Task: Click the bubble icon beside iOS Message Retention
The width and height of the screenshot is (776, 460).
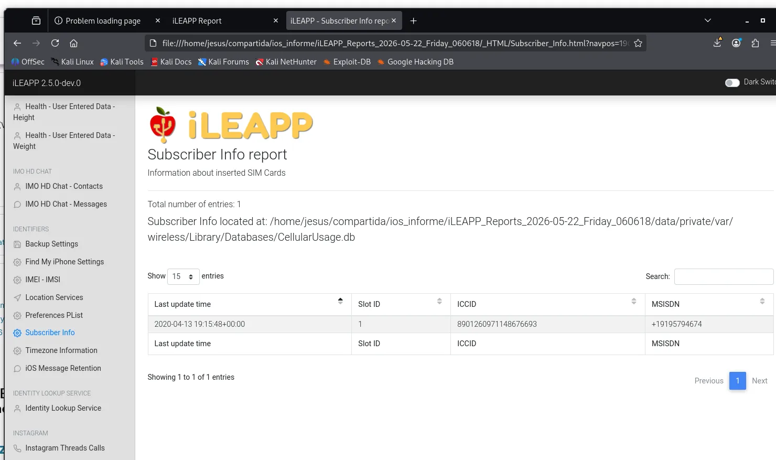Action: click(17, 369)
